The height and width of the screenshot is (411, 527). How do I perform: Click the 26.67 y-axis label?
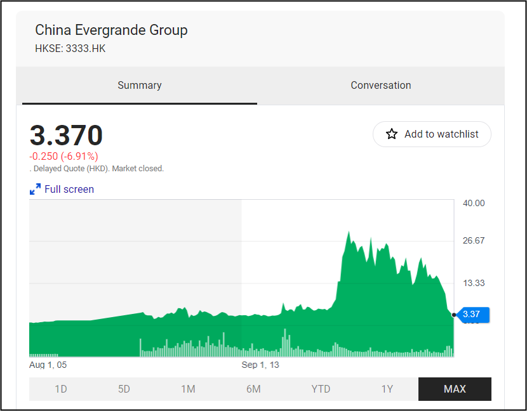click(x=474, y=240)
